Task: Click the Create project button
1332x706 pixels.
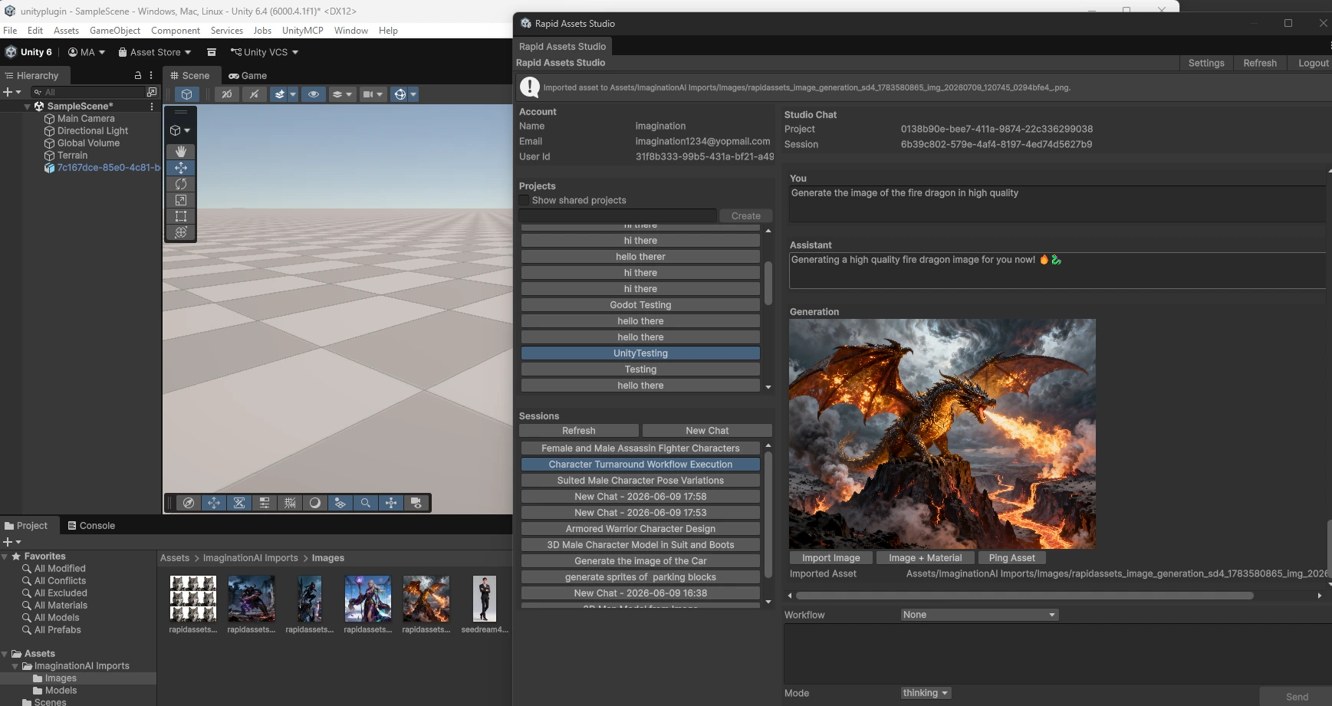Action: tap(745, 216)
